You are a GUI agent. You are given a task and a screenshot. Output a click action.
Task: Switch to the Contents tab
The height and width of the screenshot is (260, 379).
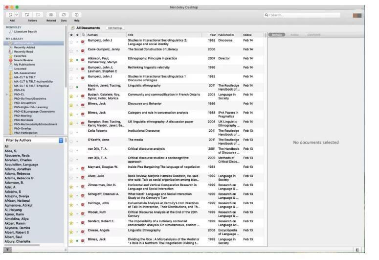(313, 35)
